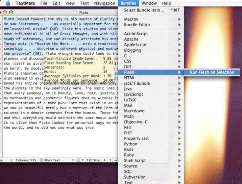Open the Help menu
The image size is (242, 184).
click(166, 3)
